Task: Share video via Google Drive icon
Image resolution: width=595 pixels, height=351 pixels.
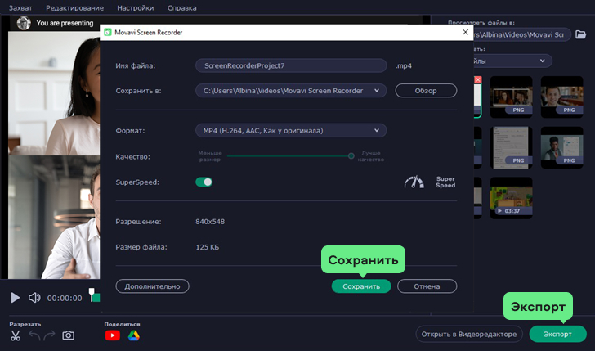Action: point(133,335)
